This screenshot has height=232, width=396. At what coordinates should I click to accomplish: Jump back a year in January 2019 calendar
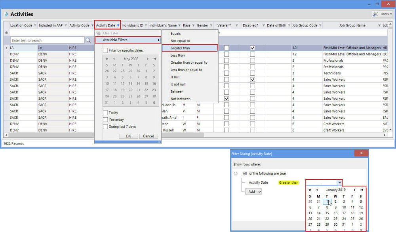(310, 190)
